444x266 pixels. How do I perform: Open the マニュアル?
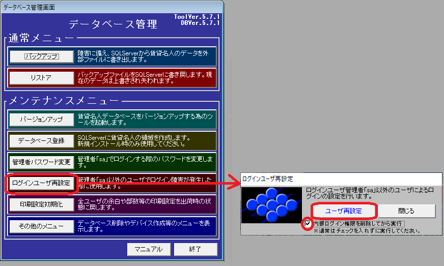[x=148, y=249]
